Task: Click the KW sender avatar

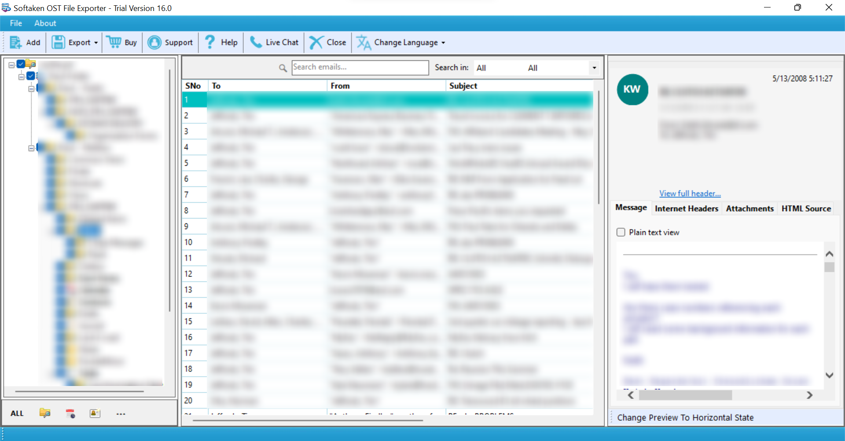Action: tap(632, 89)
